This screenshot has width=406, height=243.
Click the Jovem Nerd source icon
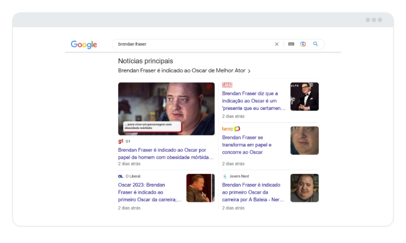(225, 176)
